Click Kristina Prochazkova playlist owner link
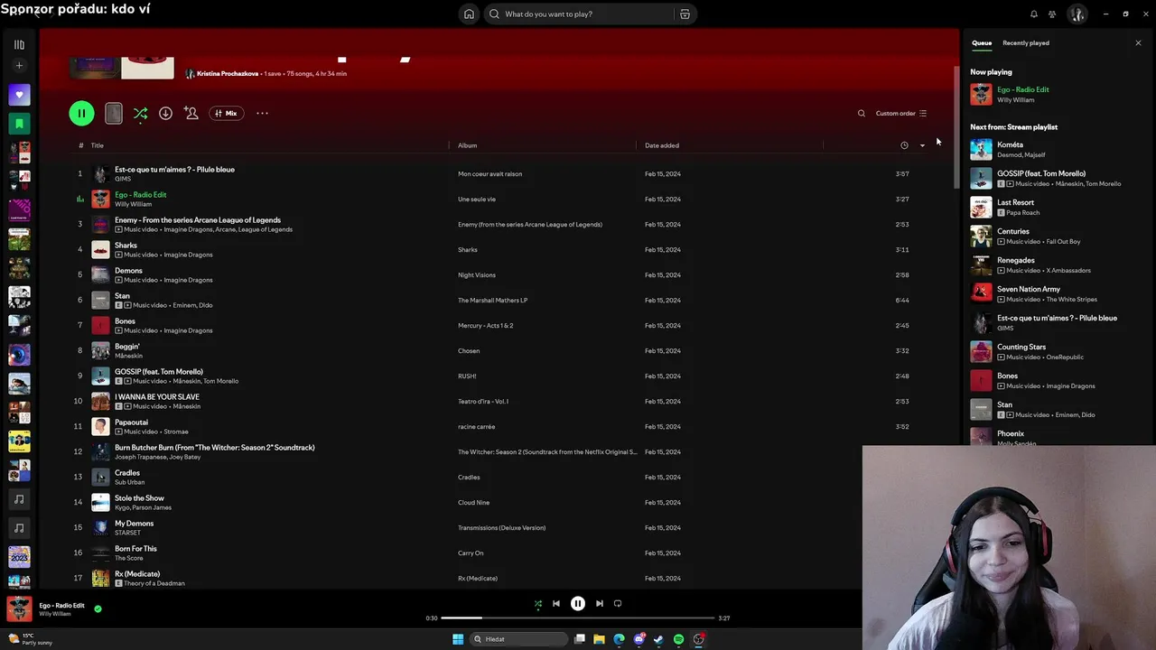 click(x=228, y=73)
